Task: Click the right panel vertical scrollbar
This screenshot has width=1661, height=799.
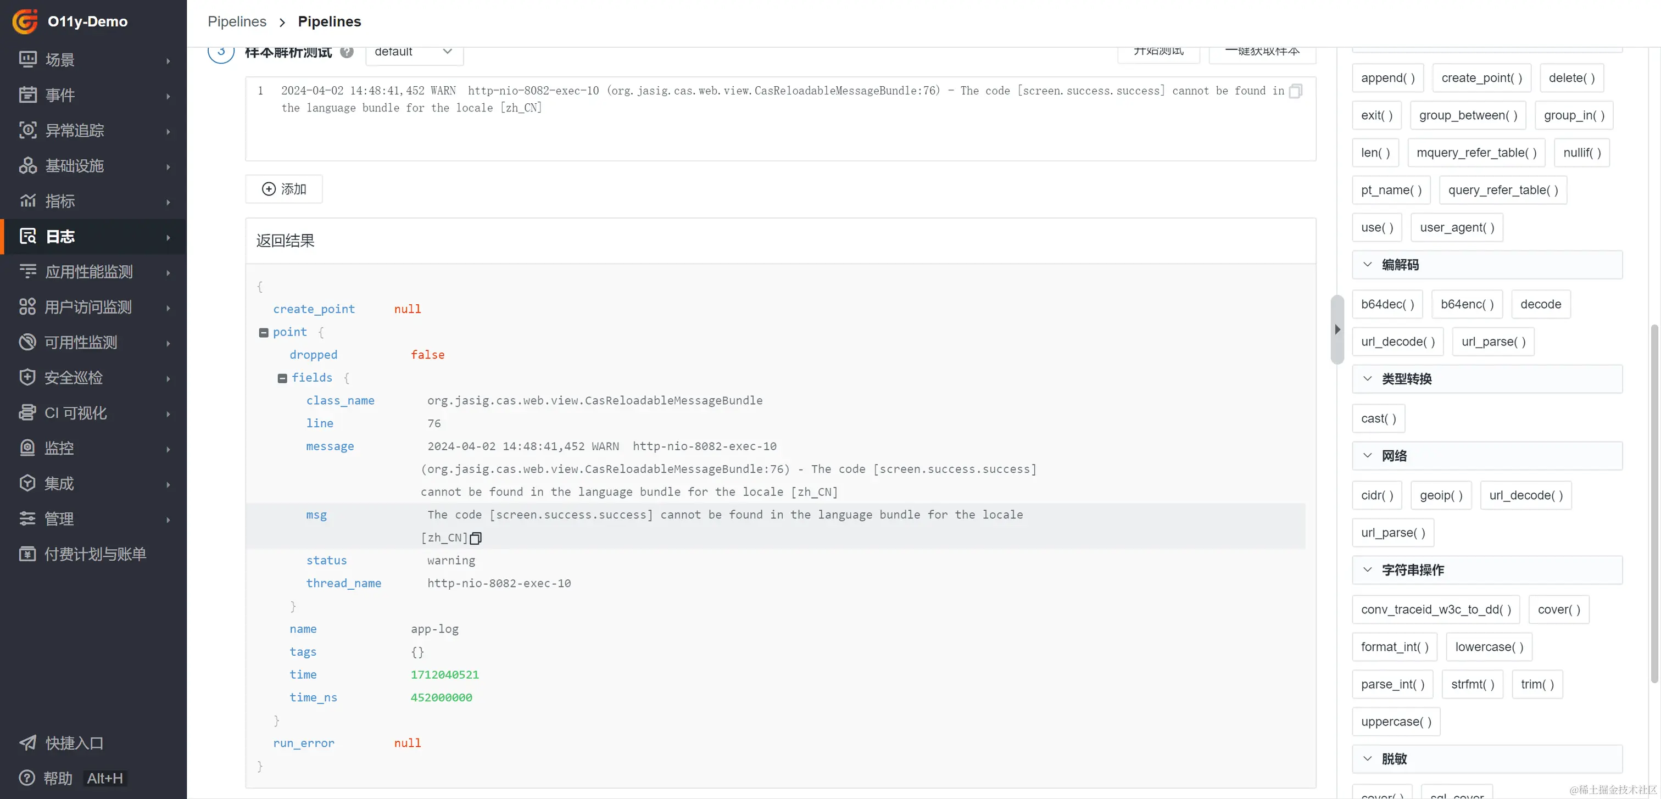Action: [1653, 503]
